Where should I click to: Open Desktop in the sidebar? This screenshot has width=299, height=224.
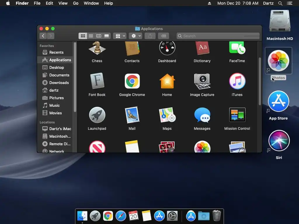pyautogui.click(x=55, y=67)
